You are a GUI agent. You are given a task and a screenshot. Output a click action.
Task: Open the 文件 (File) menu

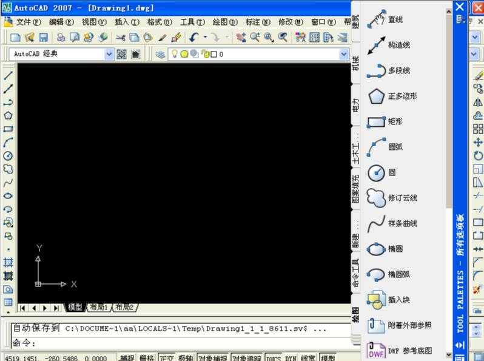coord(28,22)
